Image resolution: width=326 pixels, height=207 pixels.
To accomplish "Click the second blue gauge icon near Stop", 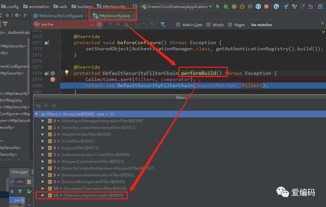I will pyautogui.click(x=276, y=7).
